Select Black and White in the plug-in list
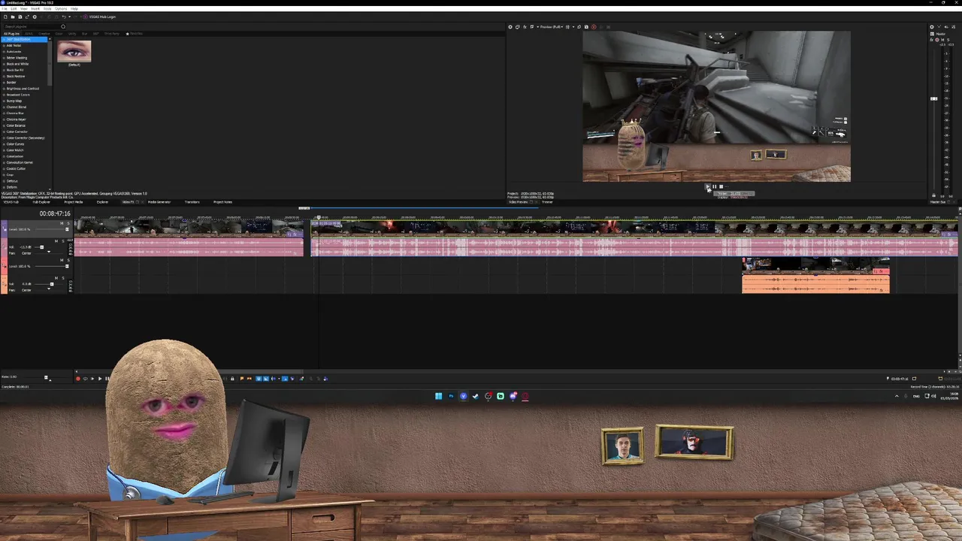Image resolution: width=962 pixels, height=541 pixels. [17, 64]
